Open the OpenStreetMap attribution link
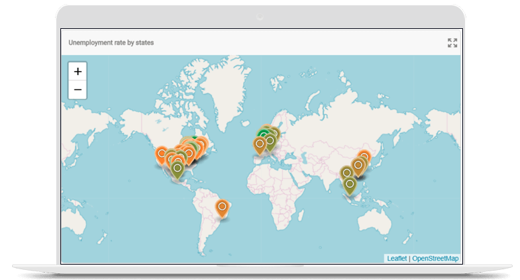The height and width of the screenshot is (280, 520). [x=435, y=259]
